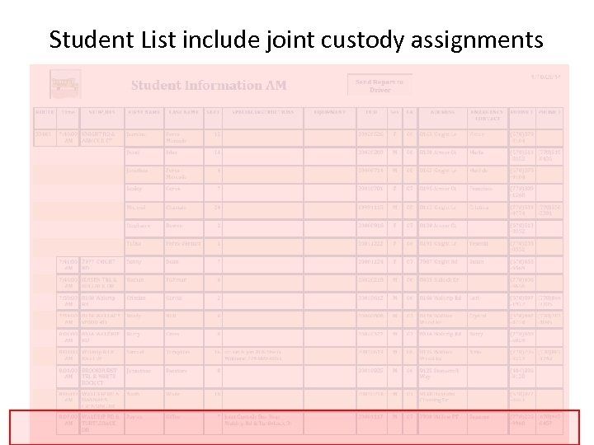
Task: Sort by the FIRST NAME column header
Action: tap(143, 112)
